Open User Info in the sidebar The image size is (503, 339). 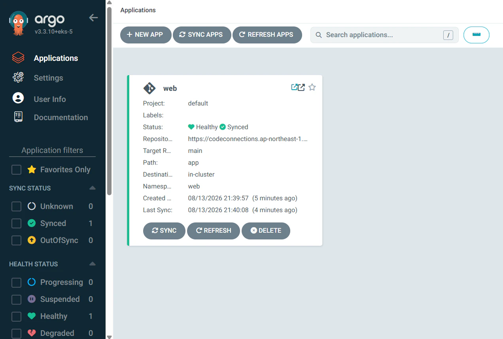point(50,99)
